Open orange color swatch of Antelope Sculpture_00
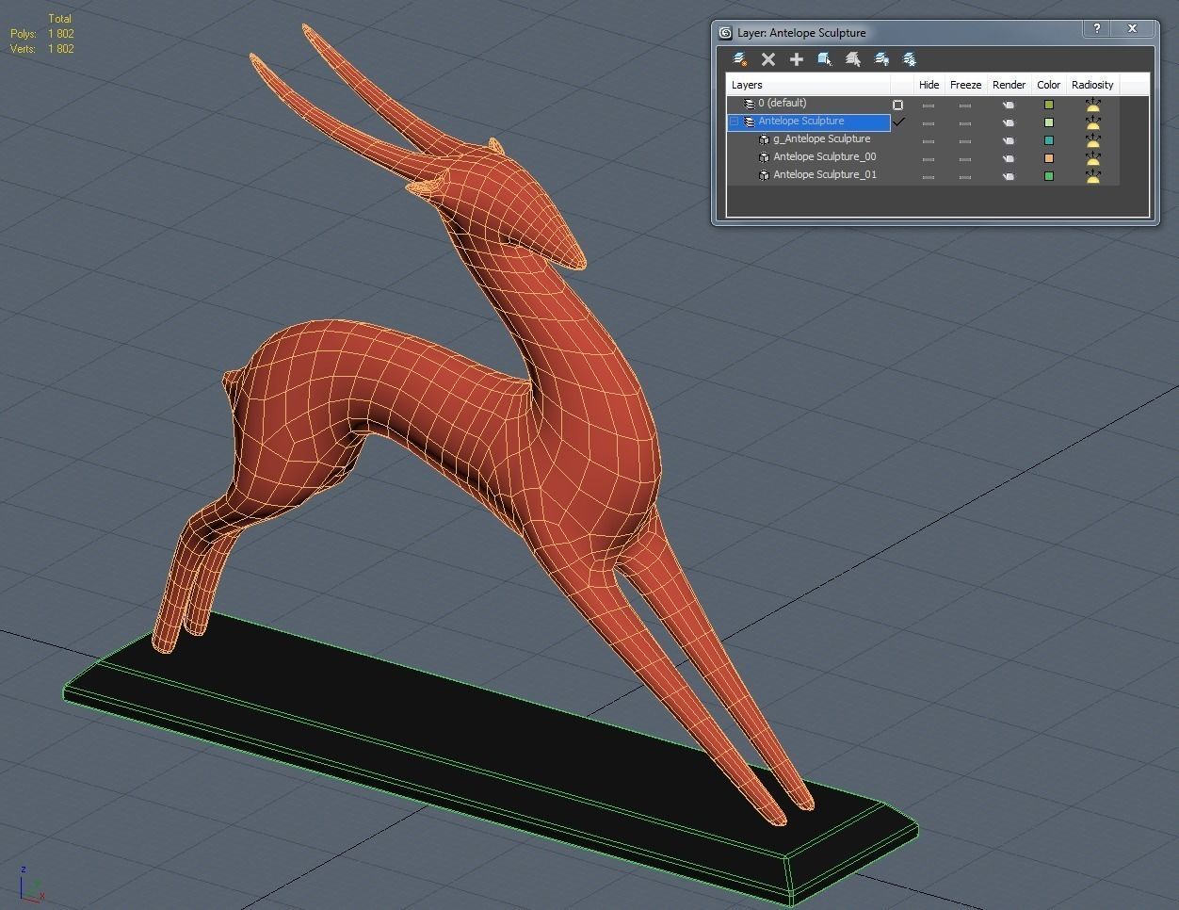 tap(1048, 158)
